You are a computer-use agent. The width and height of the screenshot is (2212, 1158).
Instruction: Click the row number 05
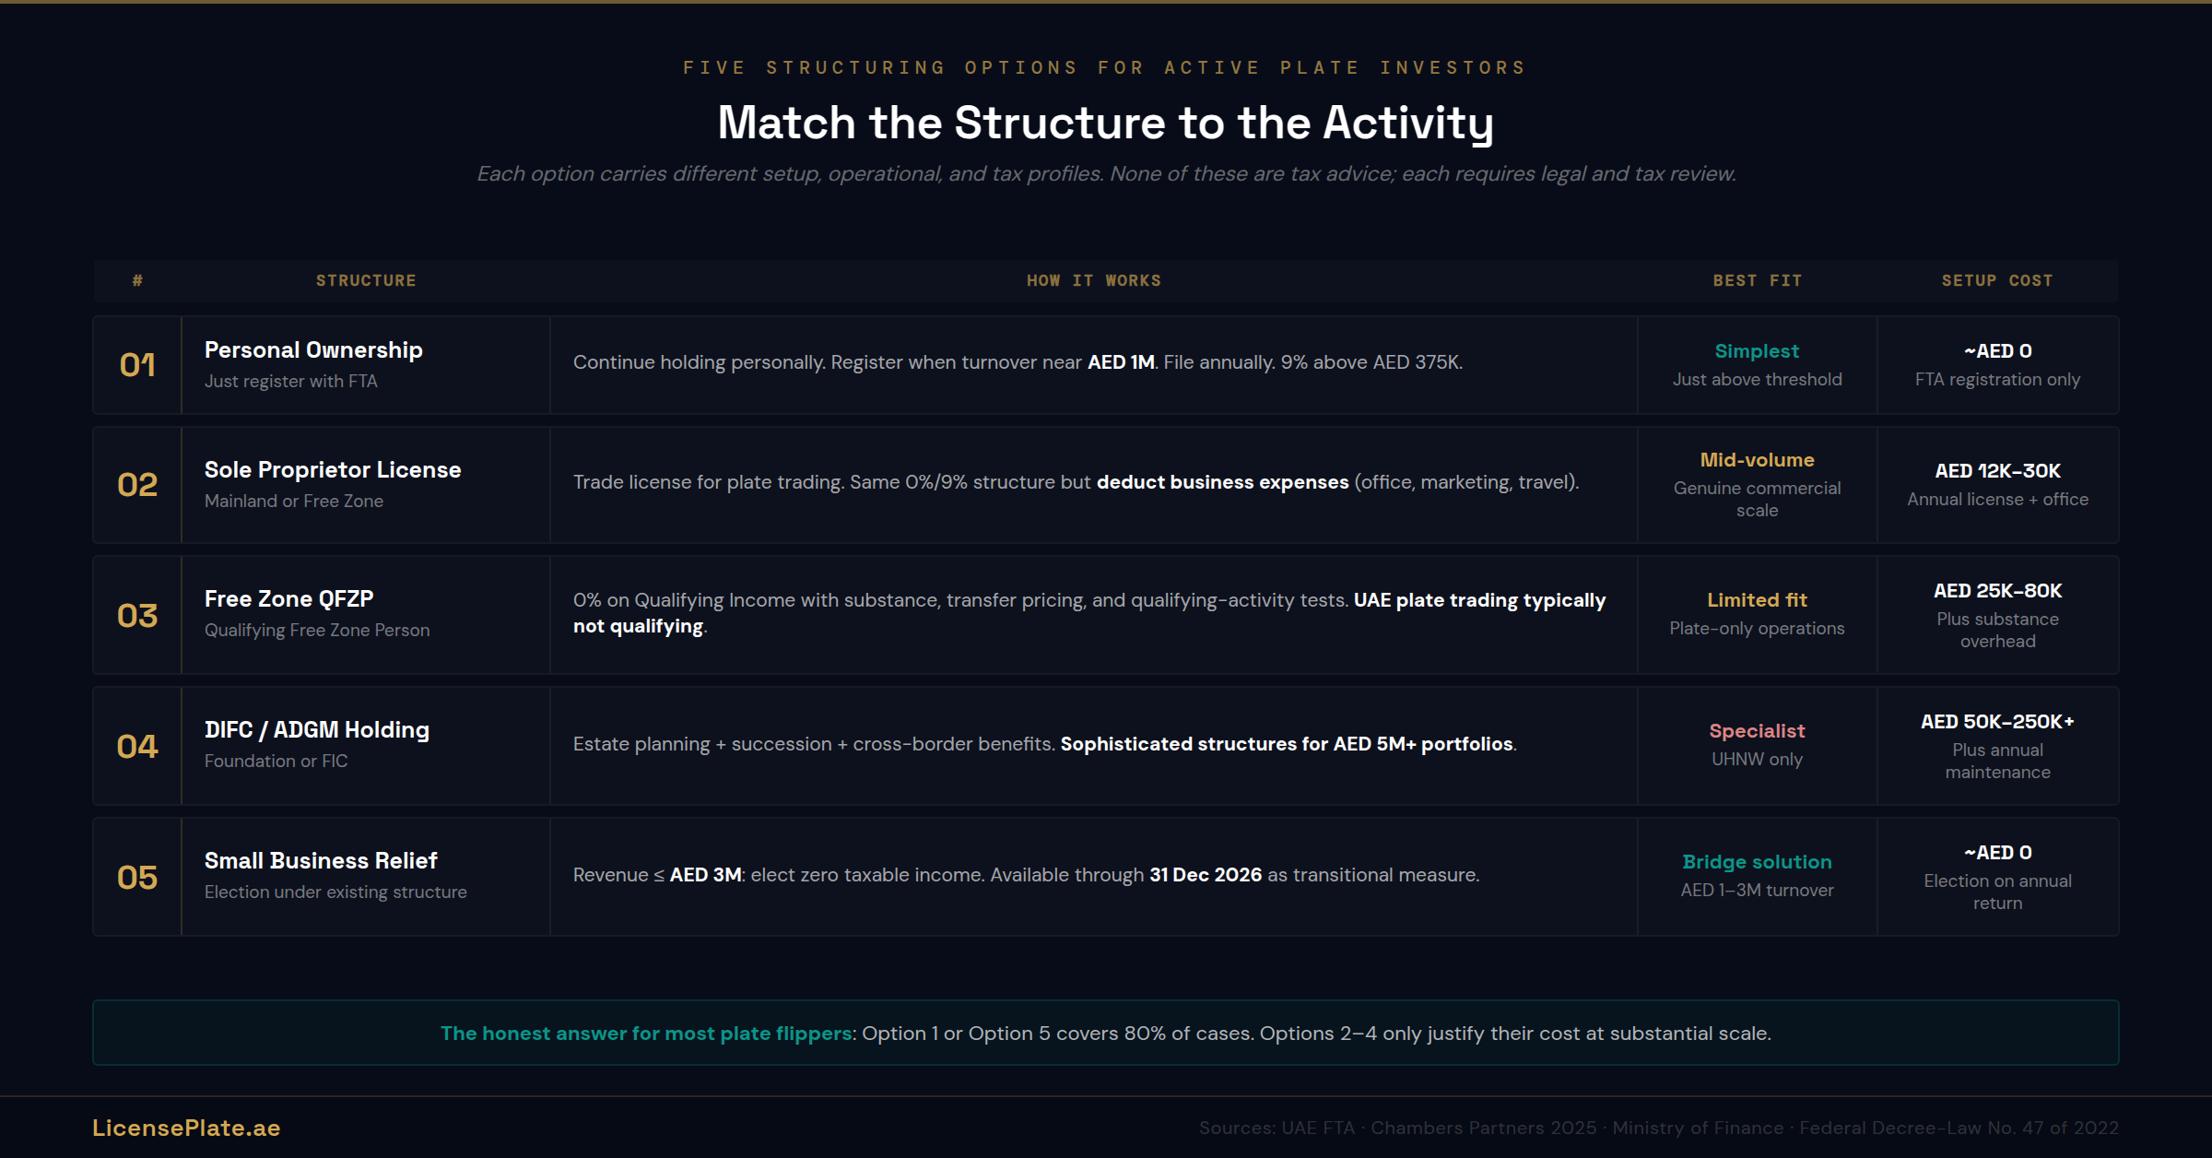(137, 878)
